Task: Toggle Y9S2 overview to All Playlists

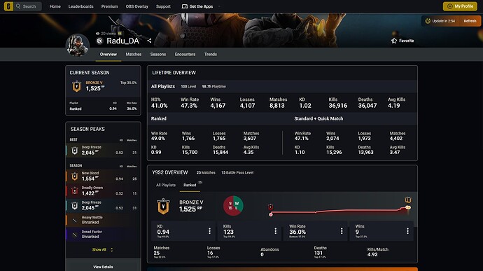Action: pyautogui.click(x=166, y=185)
